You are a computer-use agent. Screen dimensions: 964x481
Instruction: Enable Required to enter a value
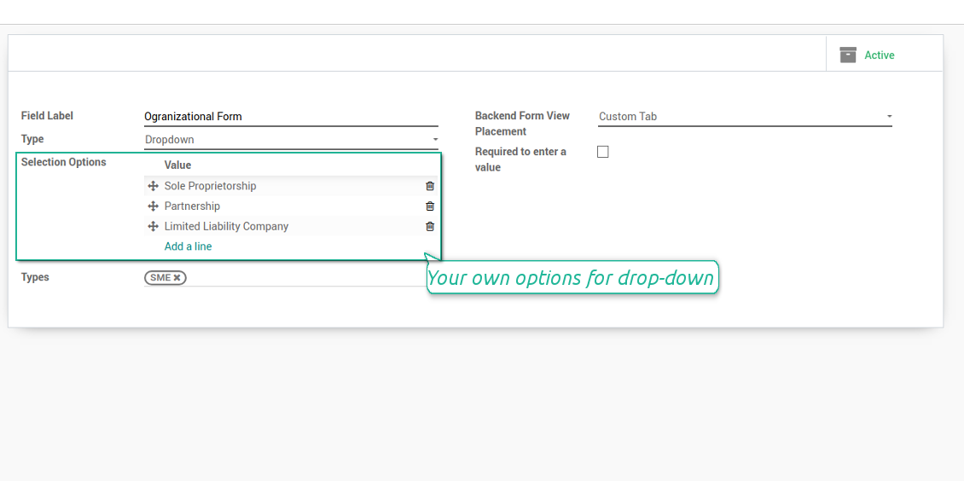pos(603,152)
